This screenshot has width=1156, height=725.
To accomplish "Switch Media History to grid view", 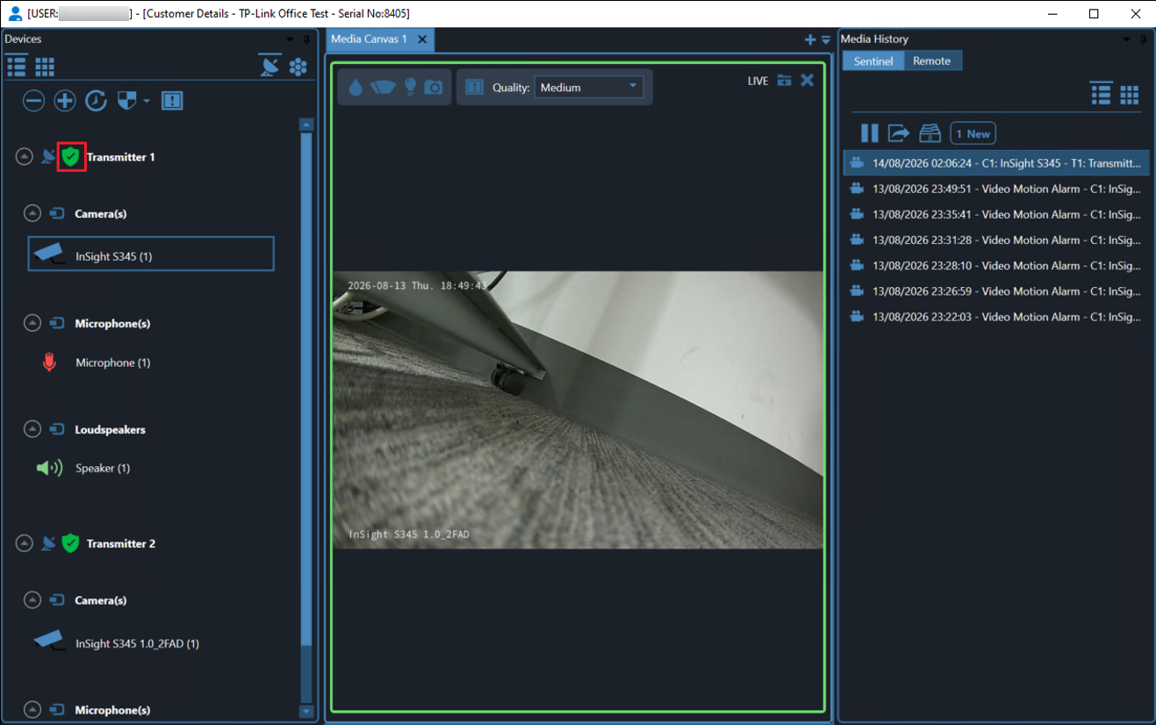I will point(1130,95).
